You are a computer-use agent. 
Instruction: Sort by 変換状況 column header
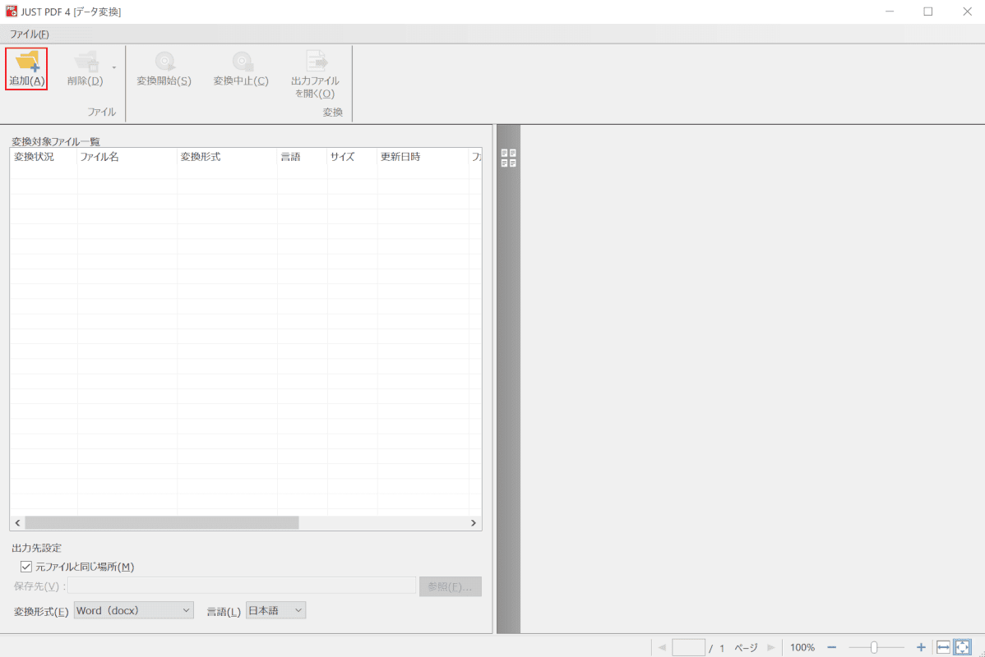point(44,157)
